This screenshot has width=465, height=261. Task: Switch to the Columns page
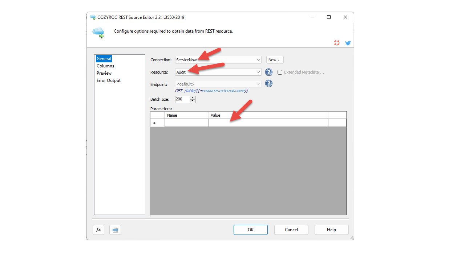click(105, 66)
